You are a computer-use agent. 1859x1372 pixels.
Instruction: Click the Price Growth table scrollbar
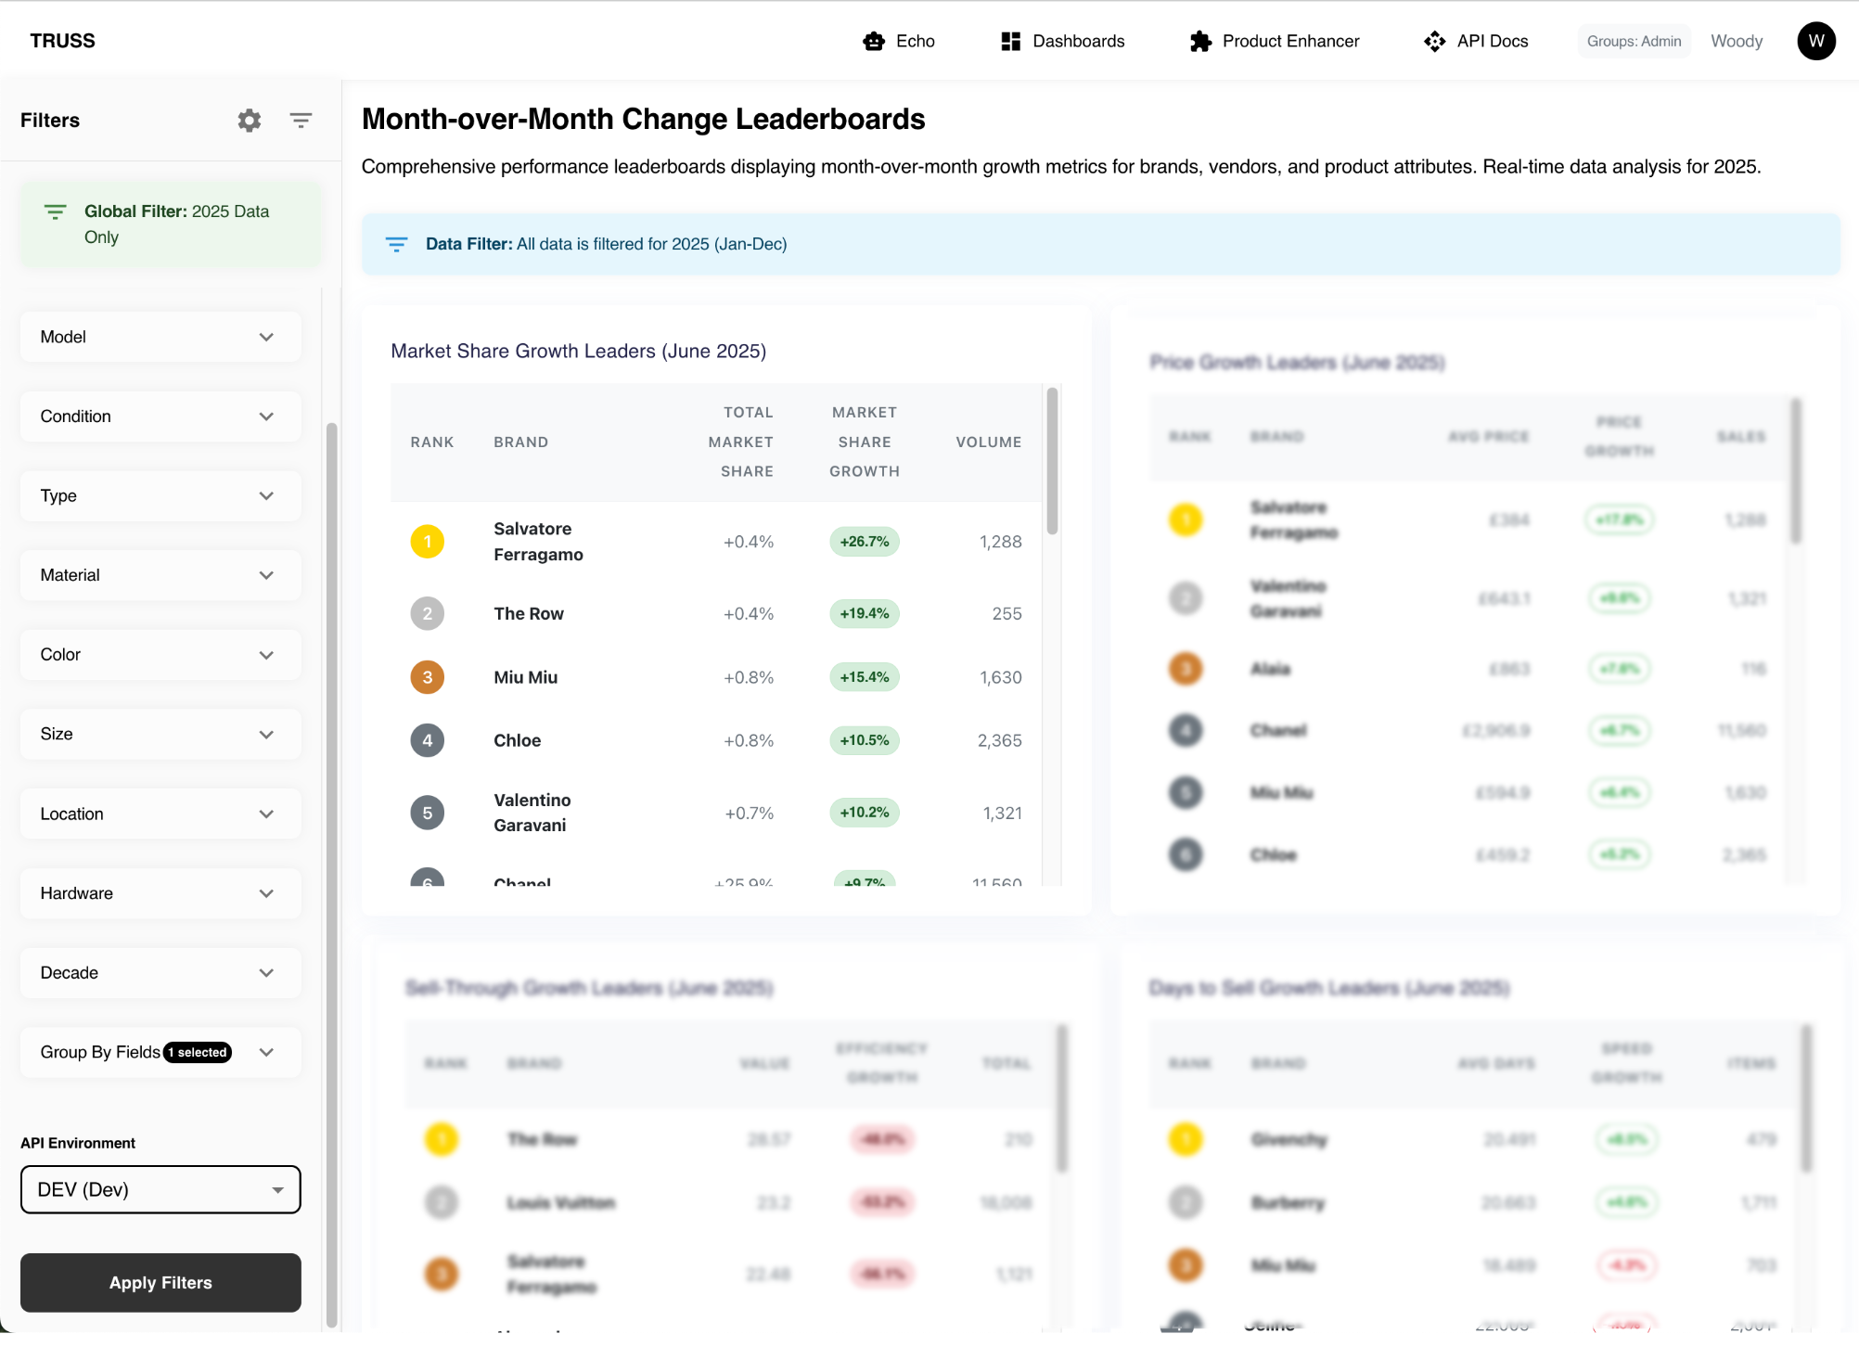pyautogui.click(x=1796, y=471)
